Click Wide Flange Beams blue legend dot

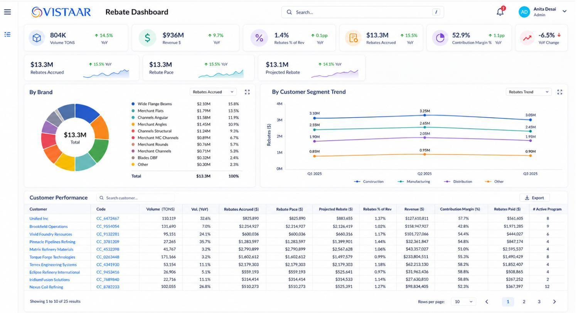pos(133,104)
